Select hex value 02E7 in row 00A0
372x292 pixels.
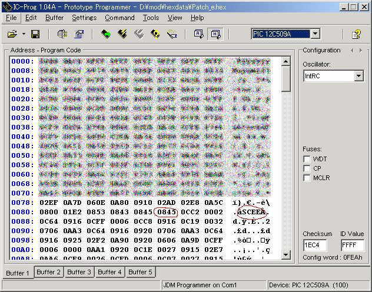point(214,250)
